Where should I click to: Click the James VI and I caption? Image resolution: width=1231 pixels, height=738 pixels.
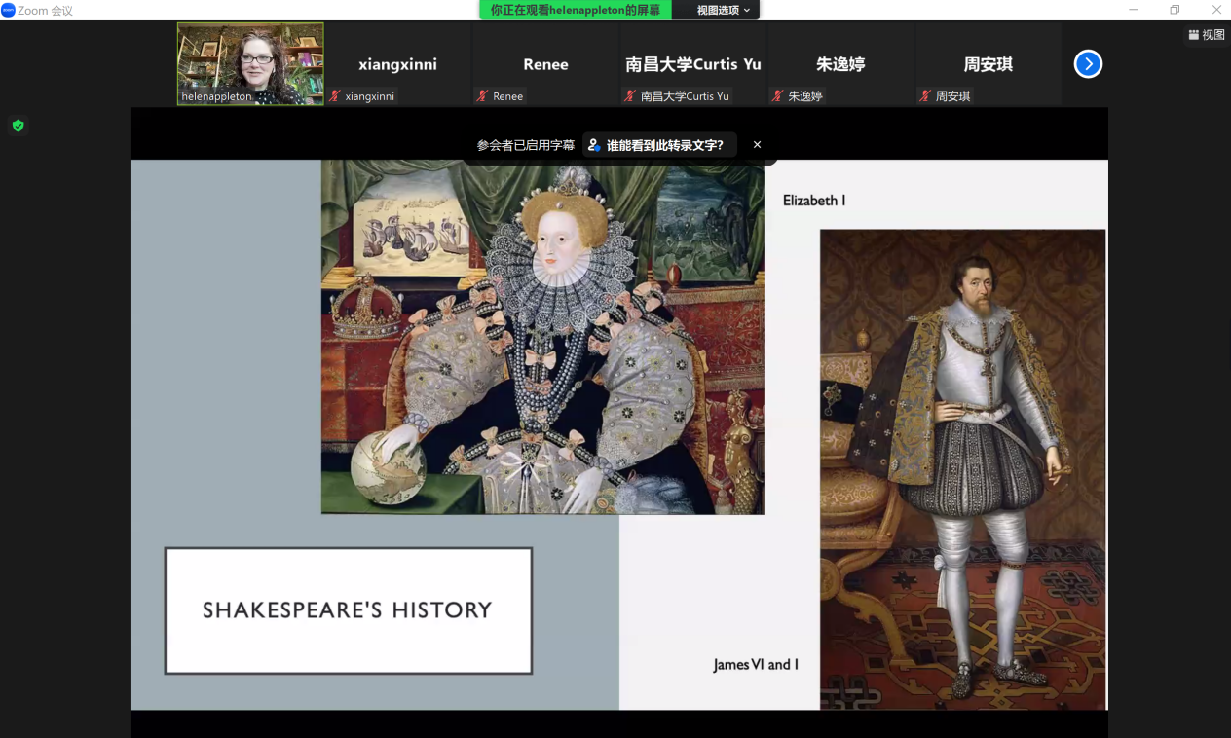(756, 665)
